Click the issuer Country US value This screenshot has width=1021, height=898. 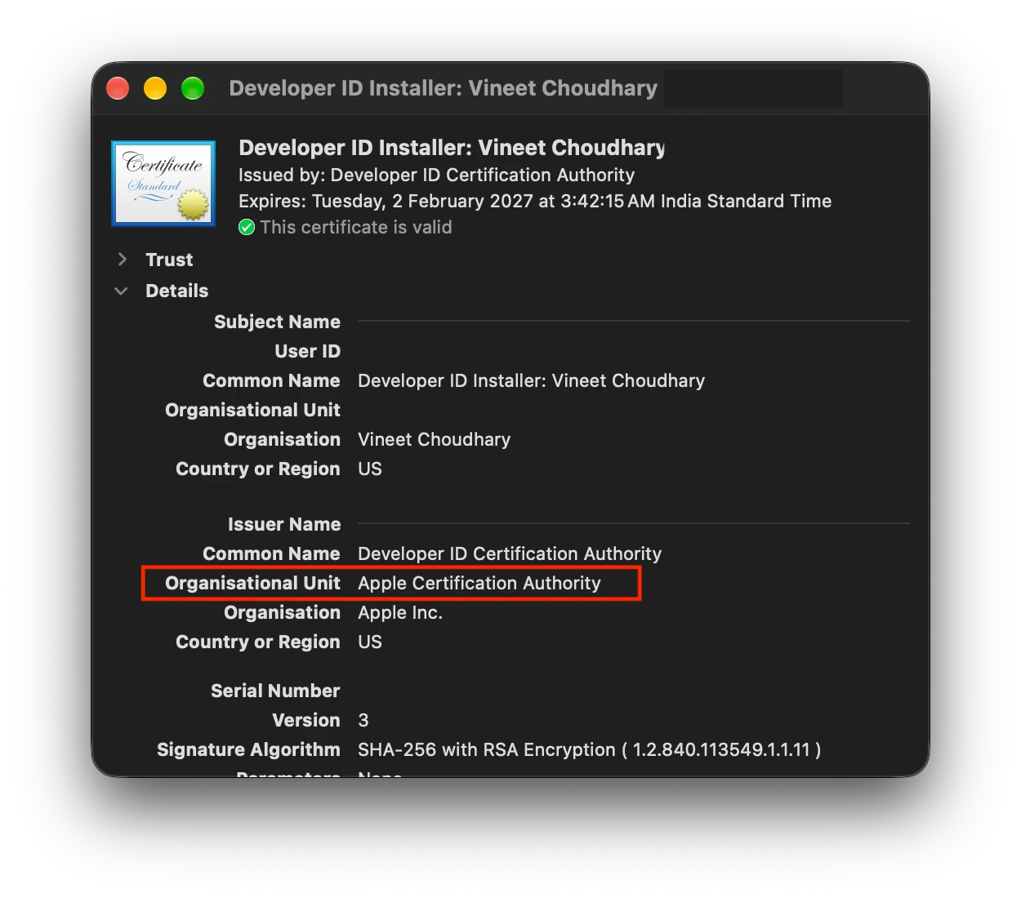(370, 642)
